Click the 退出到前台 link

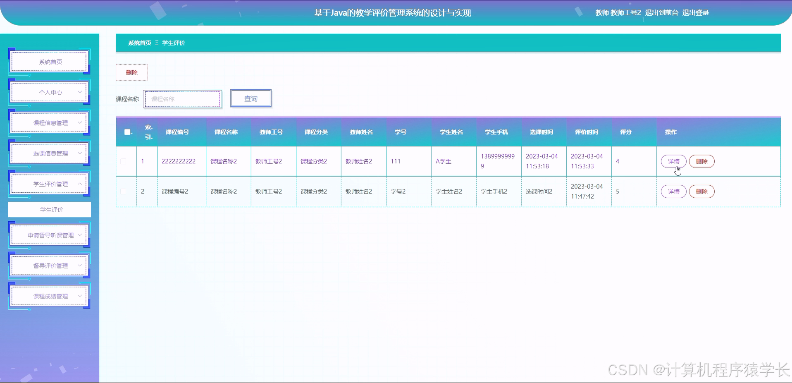(661, 13)
